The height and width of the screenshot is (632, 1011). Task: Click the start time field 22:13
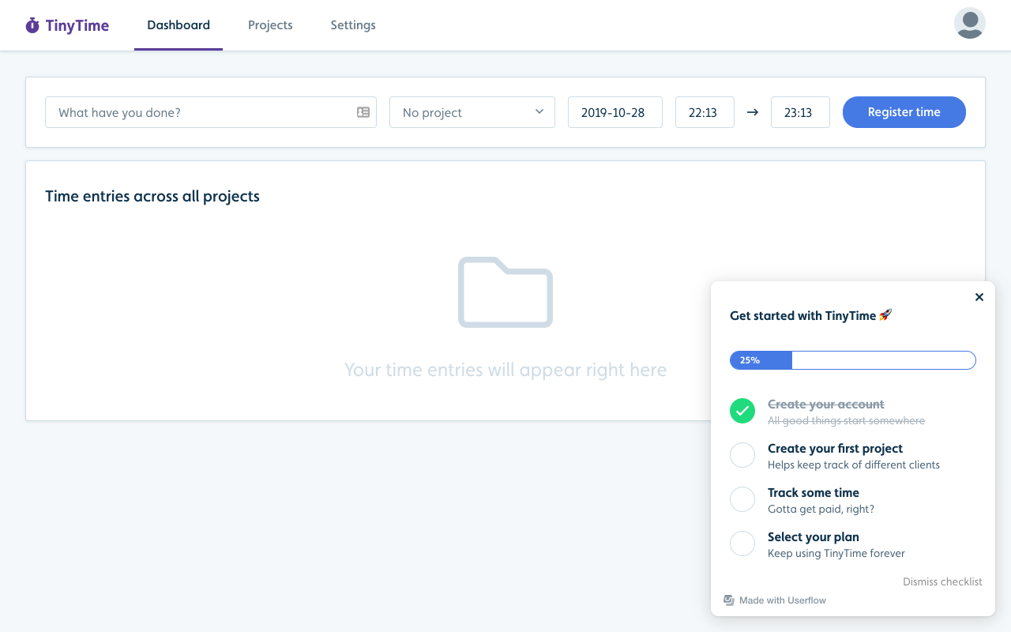tap(705, 112)
